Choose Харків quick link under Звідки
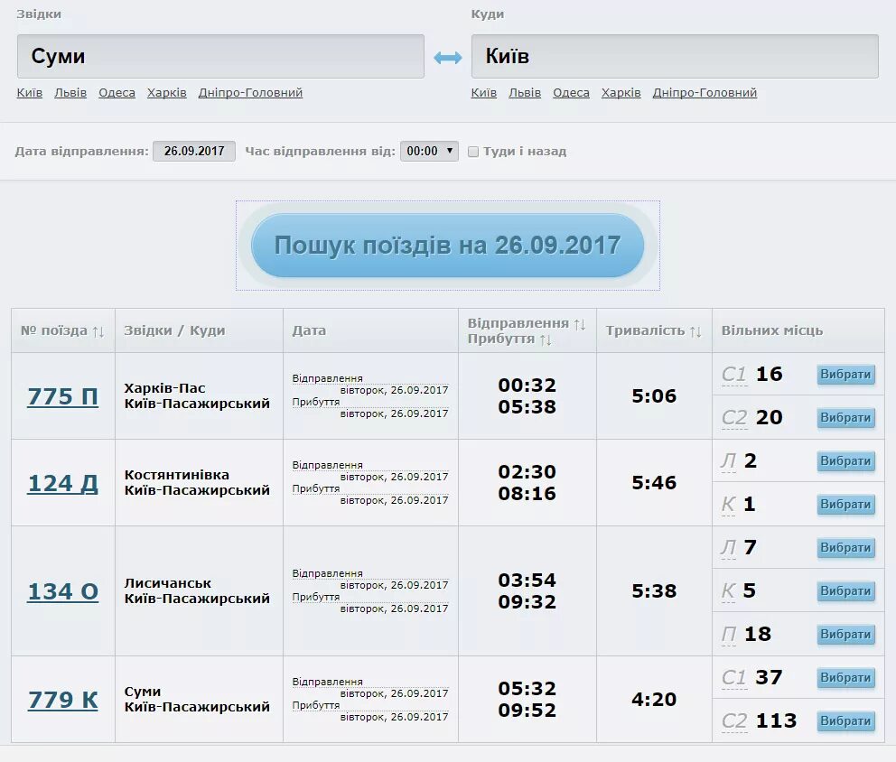Viewport: 896px width, 762px height. 167,92
